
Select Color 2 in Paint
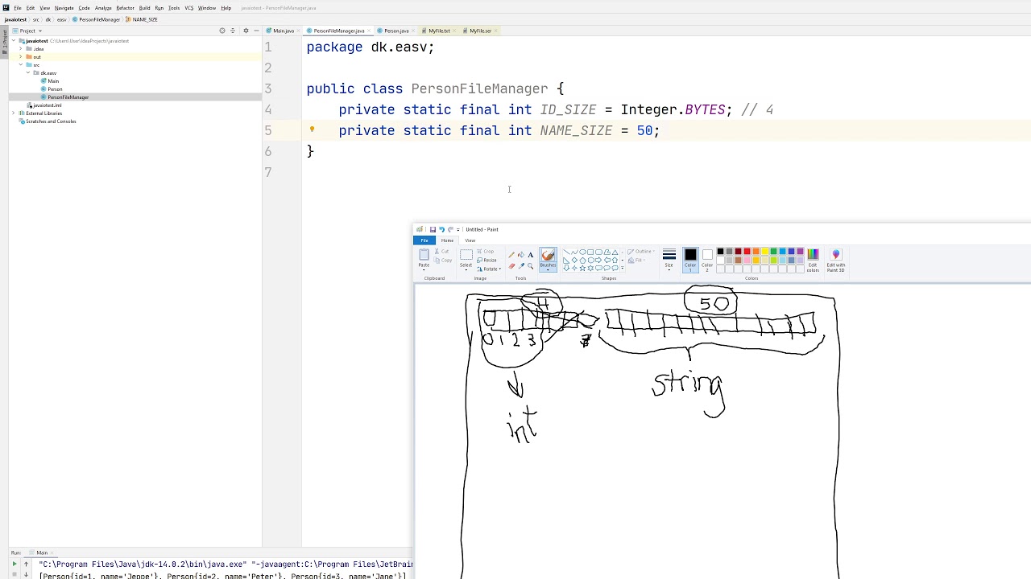click(x=707, y=260)
